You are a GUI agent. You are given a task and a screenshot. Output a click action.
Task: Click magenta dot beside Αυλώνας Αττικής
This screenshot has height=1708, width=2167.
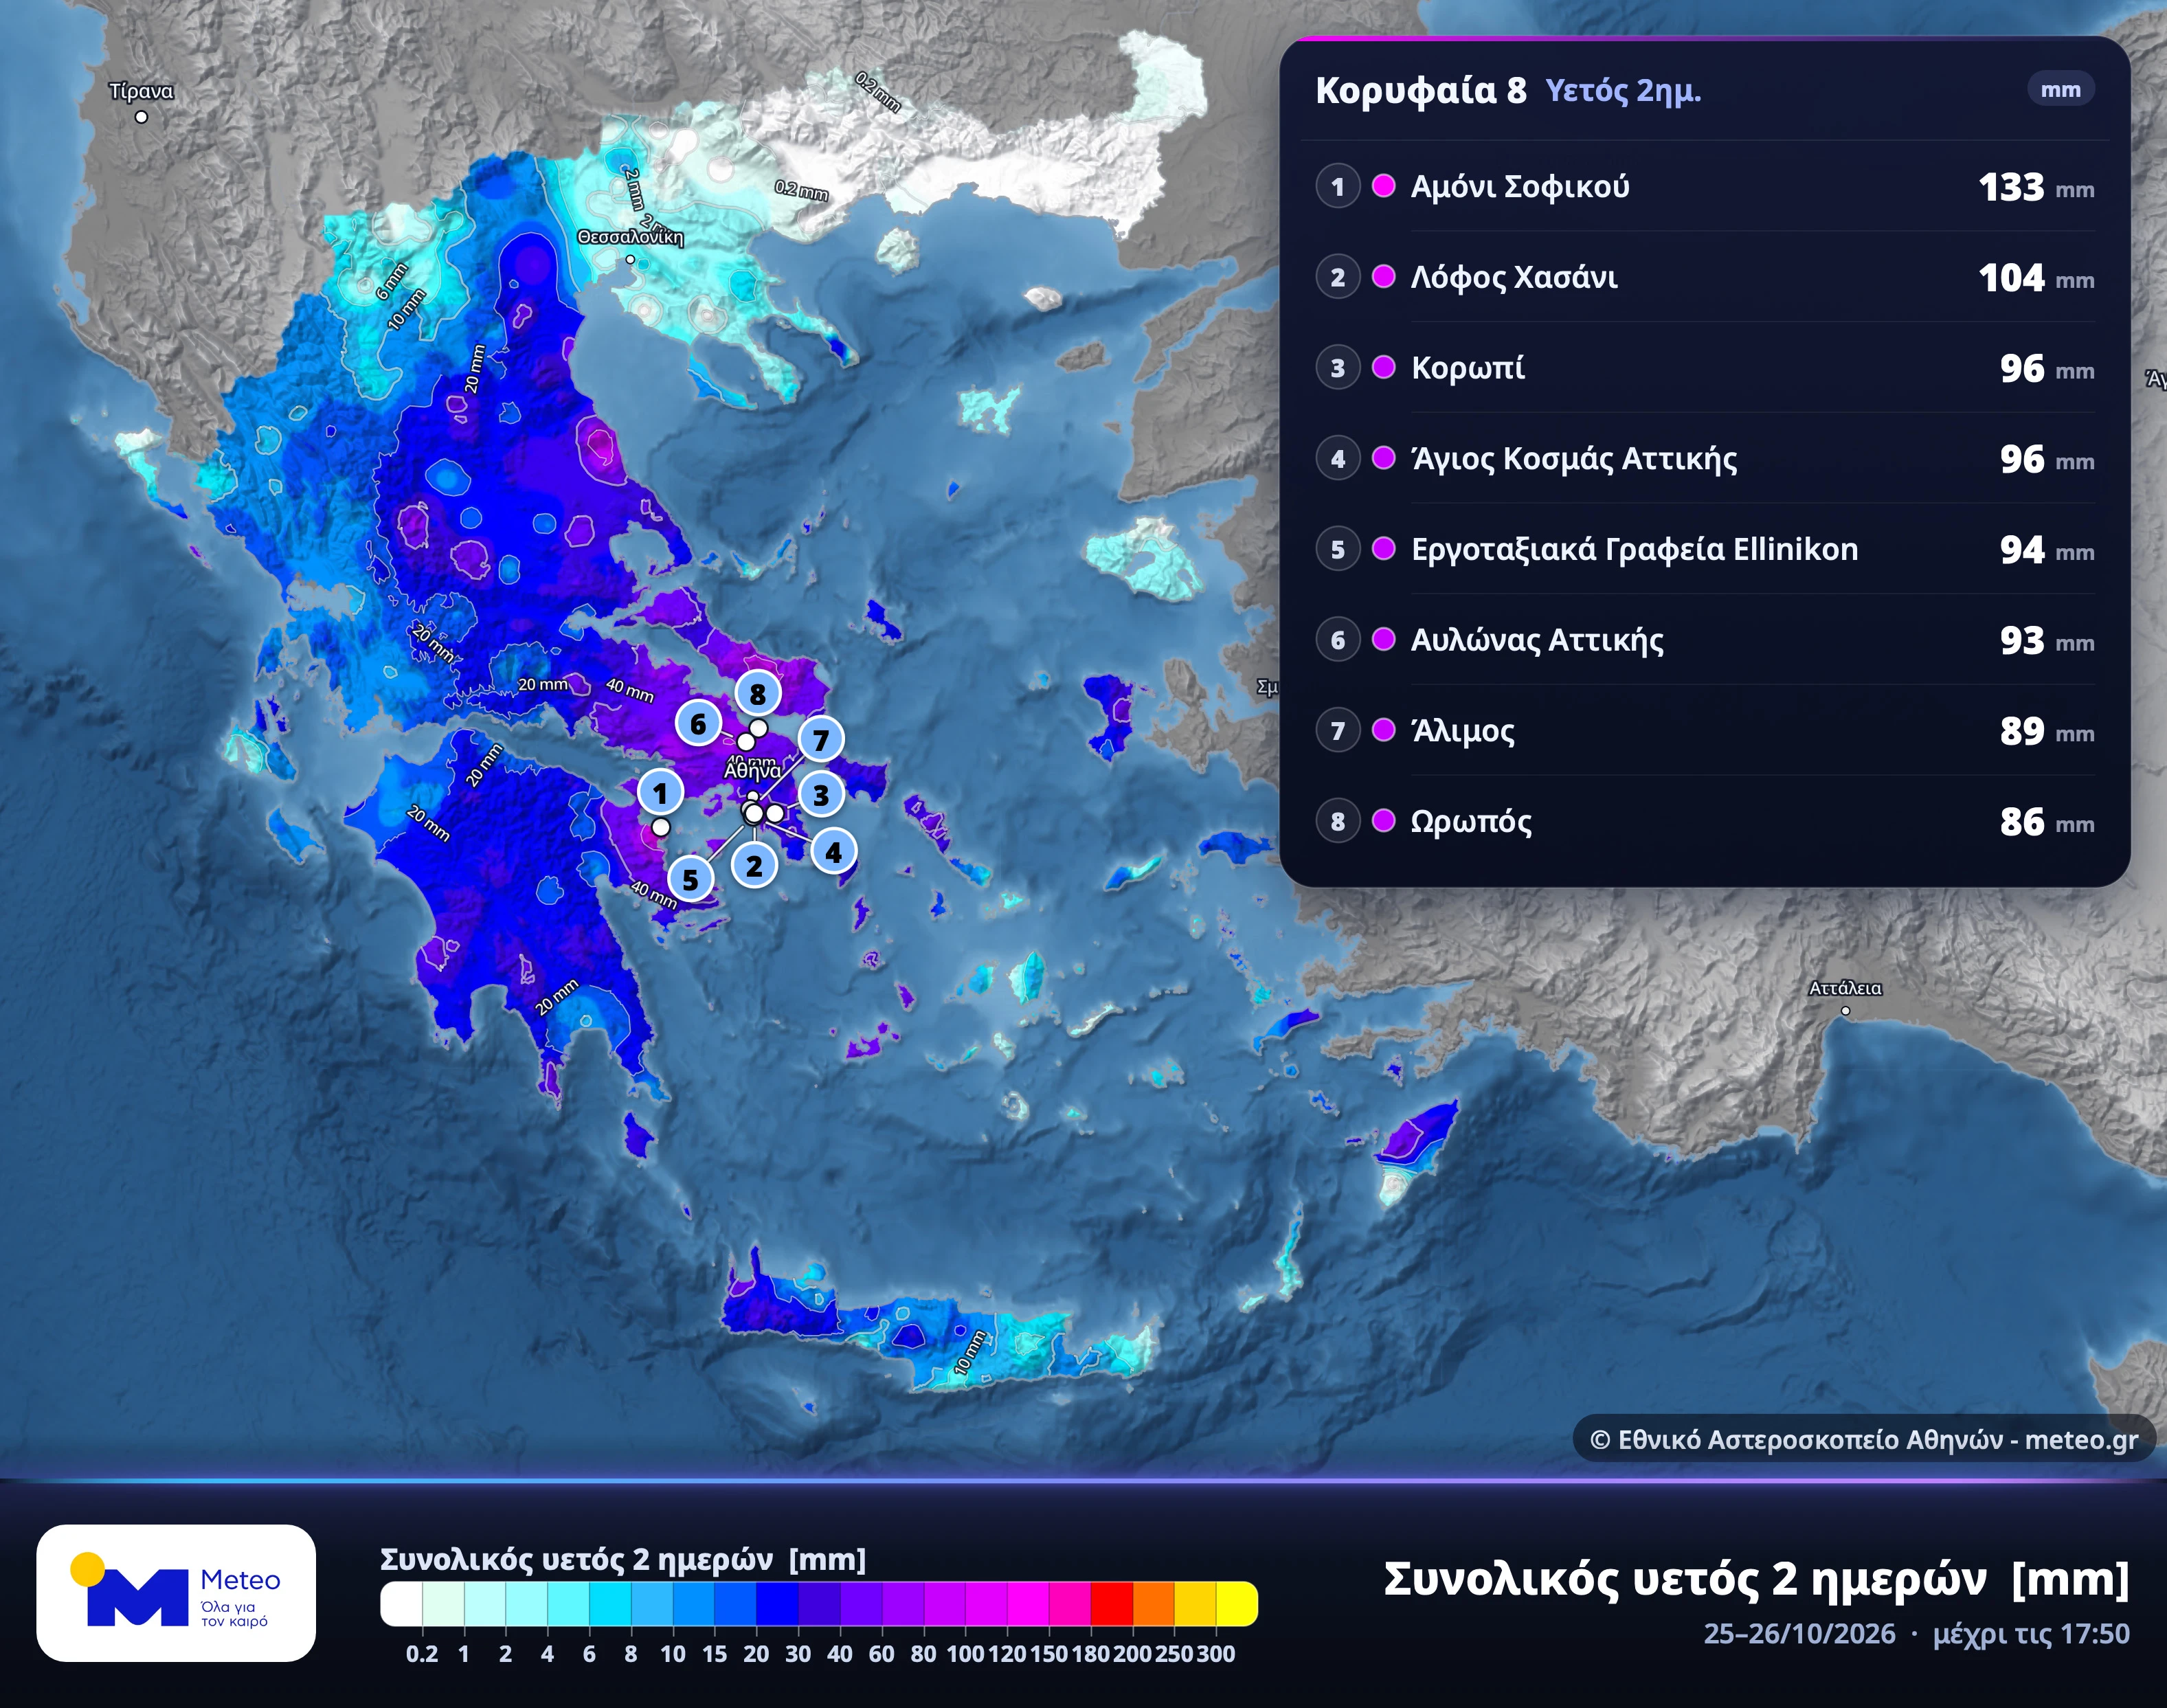(x=1384, y=639)
